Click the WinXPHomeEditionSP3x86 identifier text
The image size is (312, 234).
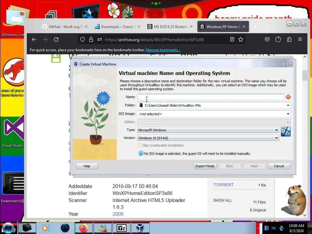(143, 193)
